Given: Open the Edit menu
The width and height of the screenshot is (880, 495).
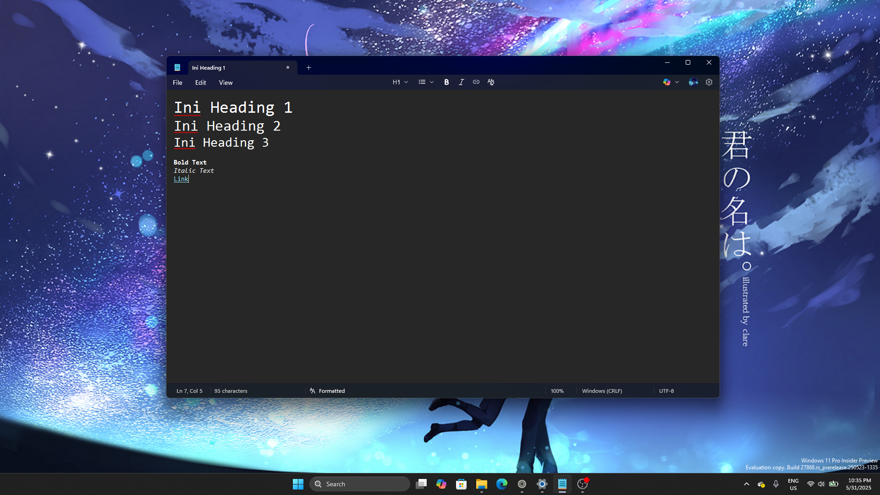Looking at the screenshot, I should pyautogui.click(x=200, y=82).
